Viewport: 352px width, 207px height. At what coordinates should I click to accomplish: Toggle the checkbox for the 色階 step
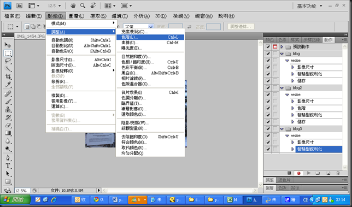click(x=268, y=108)
